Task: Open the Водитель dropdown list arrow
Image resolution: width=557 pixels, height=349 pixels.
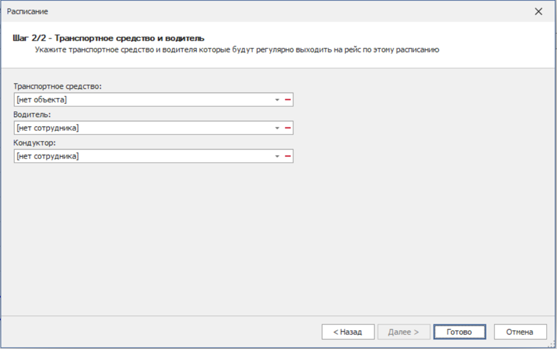Action: 277,128
